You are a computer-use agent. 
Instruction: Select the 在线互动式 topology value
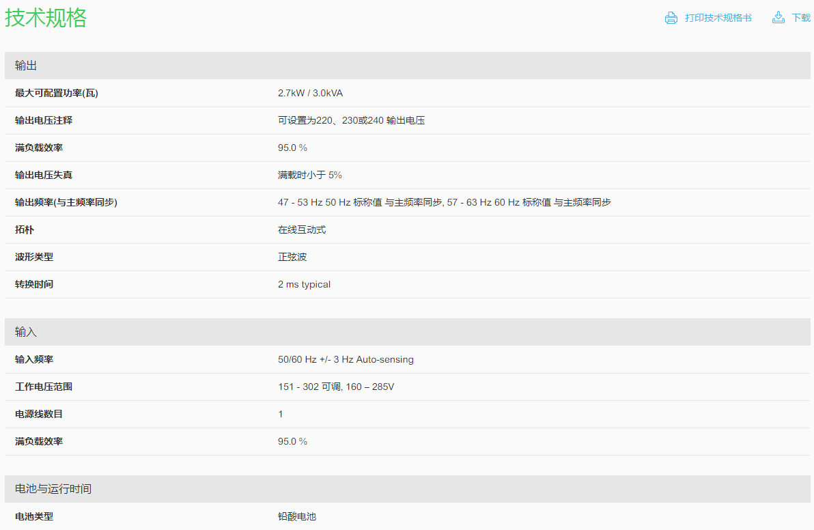pyautogui.click(x=302, y=229)
